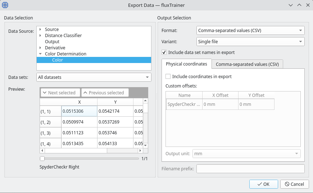This screenshot has height=193, width=313.
Task: Select preview cell 0.0509974
Action: [79, 122]
